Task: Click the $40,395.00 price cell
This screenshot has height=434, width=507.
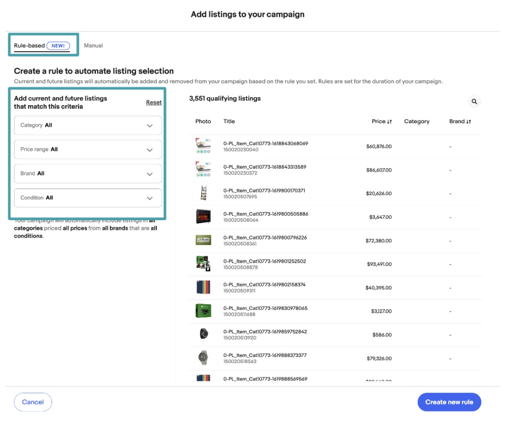Action: tap(378, 288)
